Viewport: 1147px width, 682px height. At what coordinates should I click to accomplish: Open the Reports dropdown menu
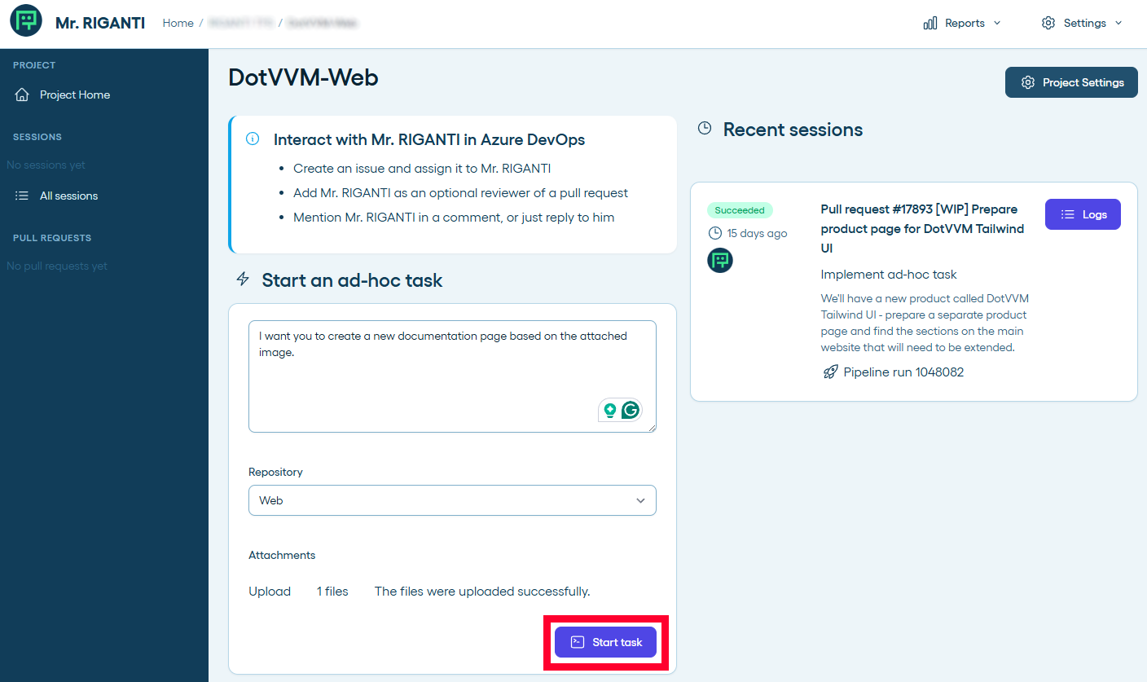coord(962,23)
